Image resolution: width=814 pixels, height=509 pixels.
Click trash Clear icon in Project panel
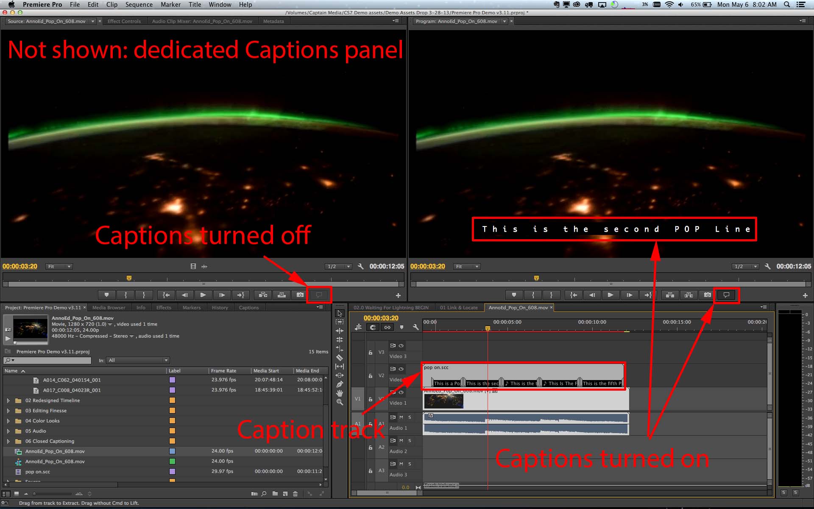pos(295,494)
